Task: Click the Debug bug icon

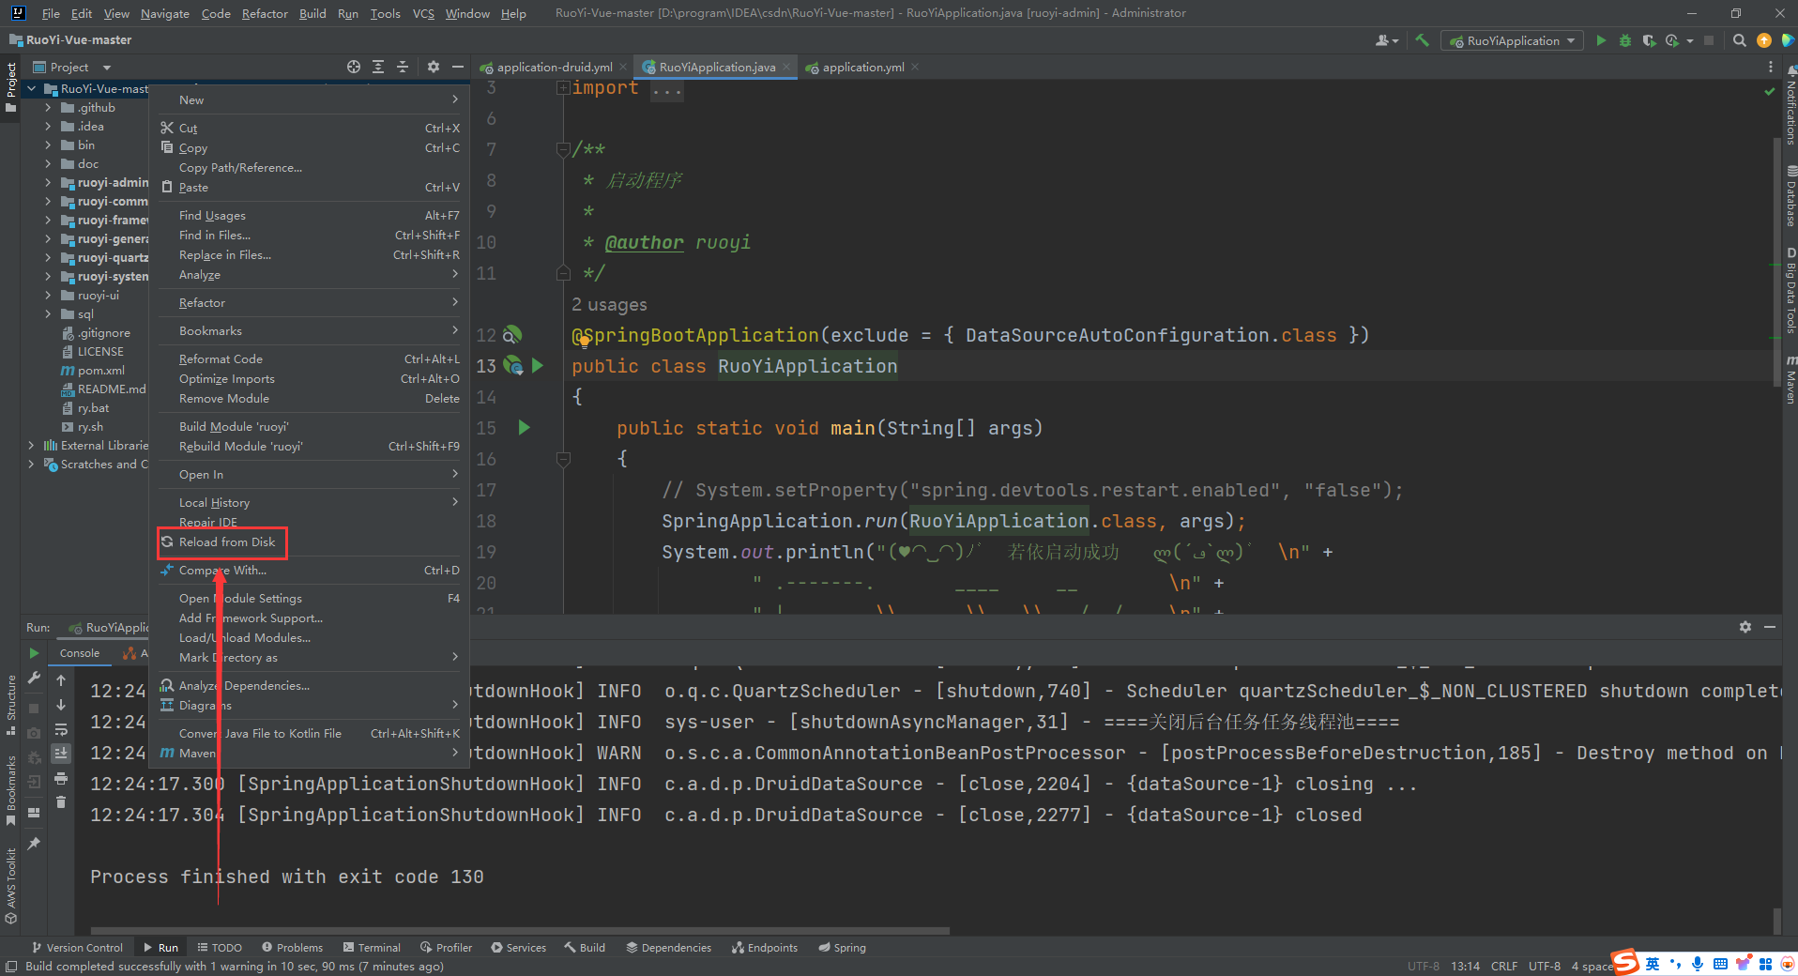Action: click(1625, 40)
